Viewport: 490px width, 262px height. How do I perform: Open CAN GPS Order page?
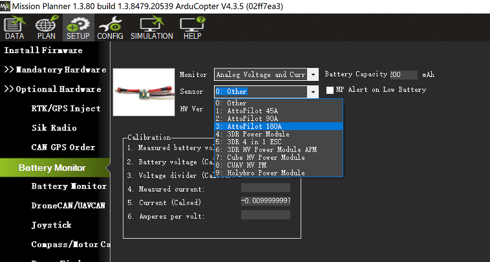pos(63,147)
